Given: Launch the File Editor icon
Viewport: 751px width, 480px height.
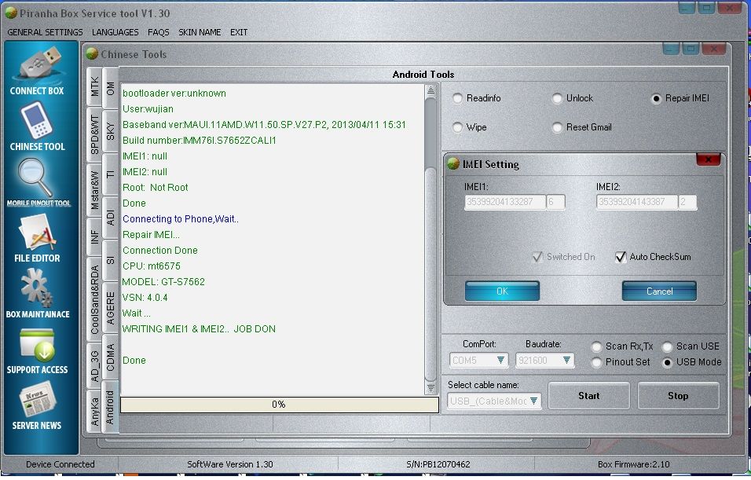Looking at the screenshot, I should click(x=37, y=233).
